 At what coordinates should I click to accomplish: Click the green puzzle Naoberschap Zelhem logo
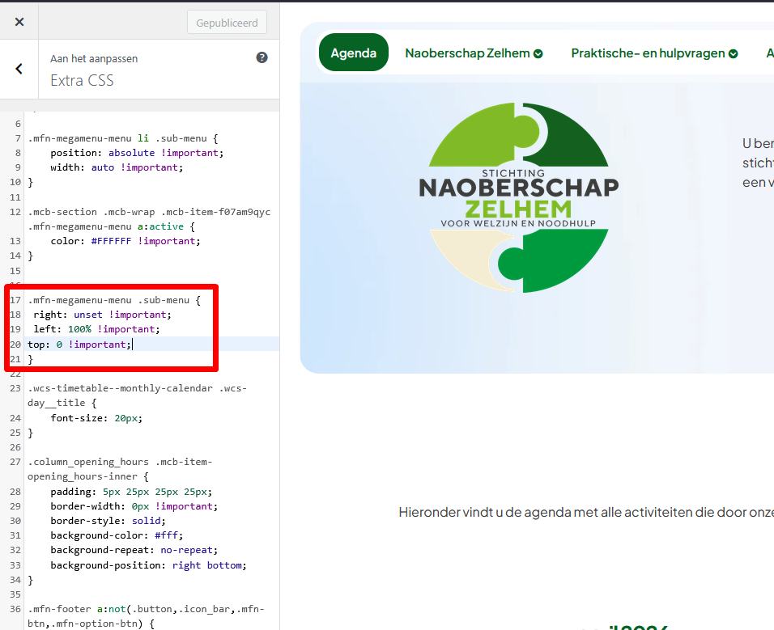(518, 197)
